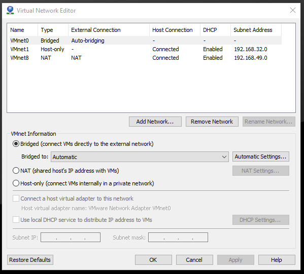Viewport: 304px width, 274px height.
Task: Click the Virtual Network Editor globe icon
Action: (10, 10)
